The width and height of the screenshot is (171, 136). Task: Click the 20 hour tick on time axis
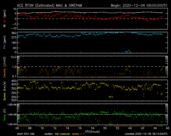pyautogui.click(x=104, y=128)
